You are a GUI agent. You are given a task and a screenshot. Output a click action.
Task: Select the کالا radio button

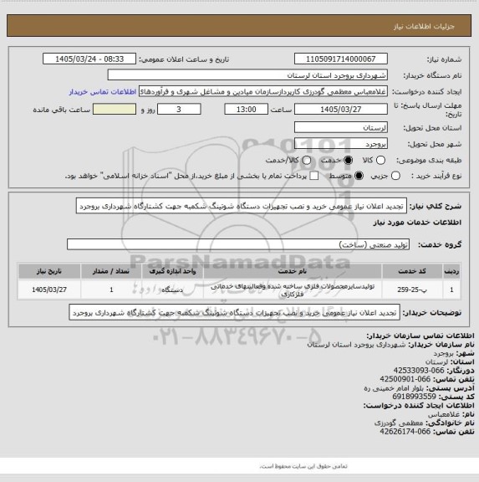pyautogui.click(x=380, y=160)
